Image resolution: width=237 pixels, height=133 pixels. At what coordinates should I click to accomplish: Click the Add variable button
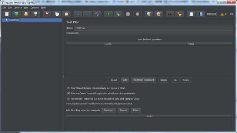[x=125, y=80]
